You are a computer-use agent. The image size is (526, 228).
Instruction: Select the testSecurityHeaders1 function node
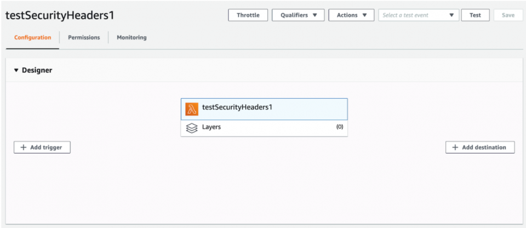coord(264,109)
